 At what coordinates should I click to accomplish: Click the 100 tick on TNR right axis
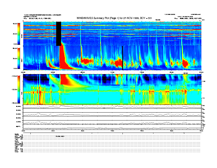[204, 81]
